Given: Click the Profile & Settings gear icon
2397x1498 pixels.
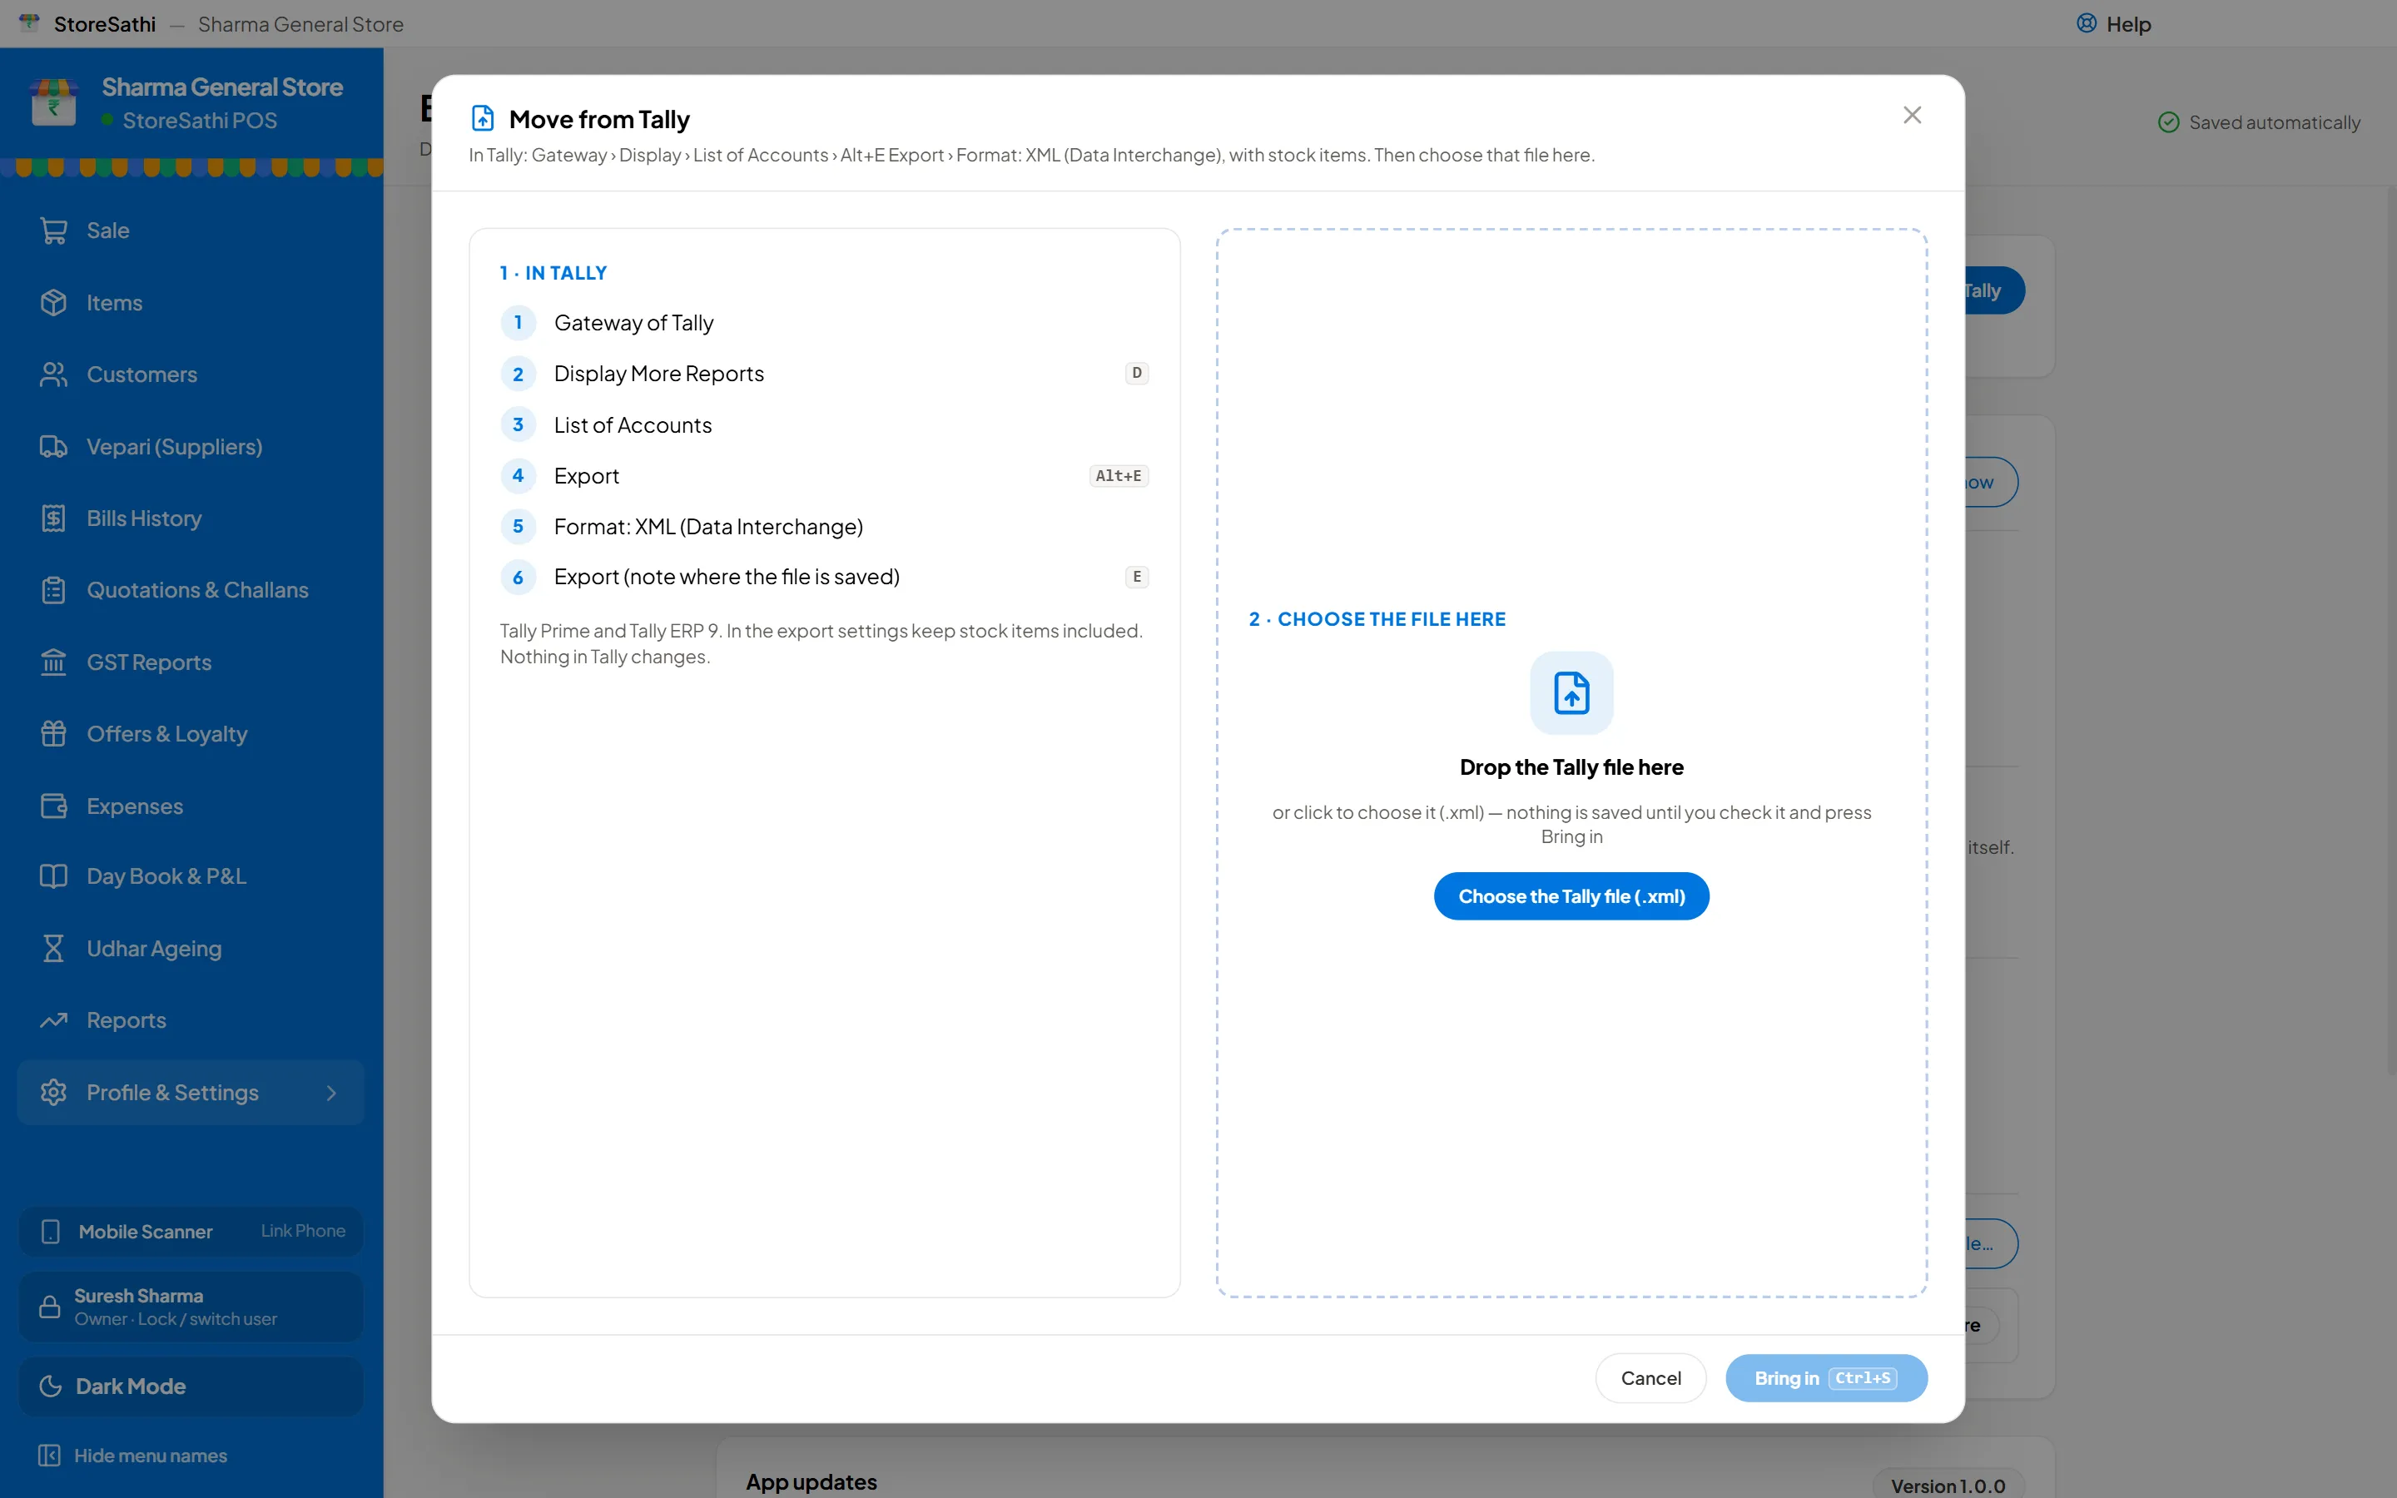Looking at the screenshot, I should pos(53,1093).
